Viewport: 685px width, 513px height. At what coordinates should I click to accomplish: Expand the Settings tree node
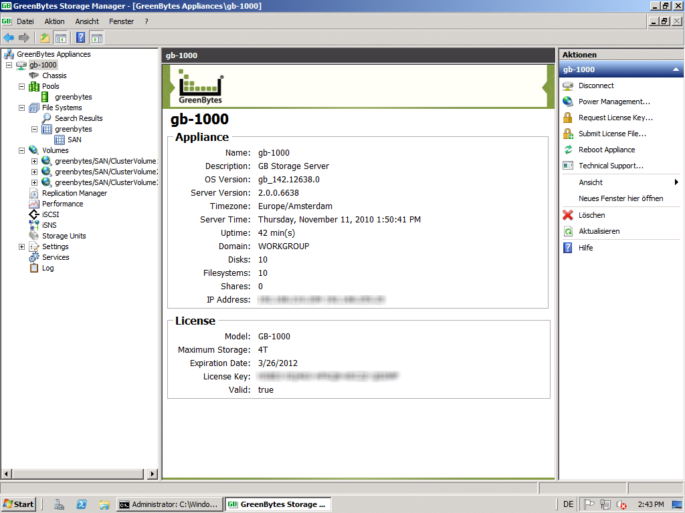click(x=21, y=247)
